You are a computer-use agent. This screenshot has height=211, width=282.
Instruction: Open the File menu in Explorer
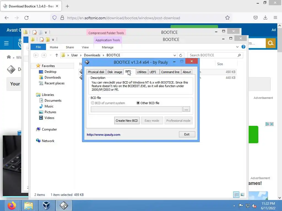click(x=38, y=47)
